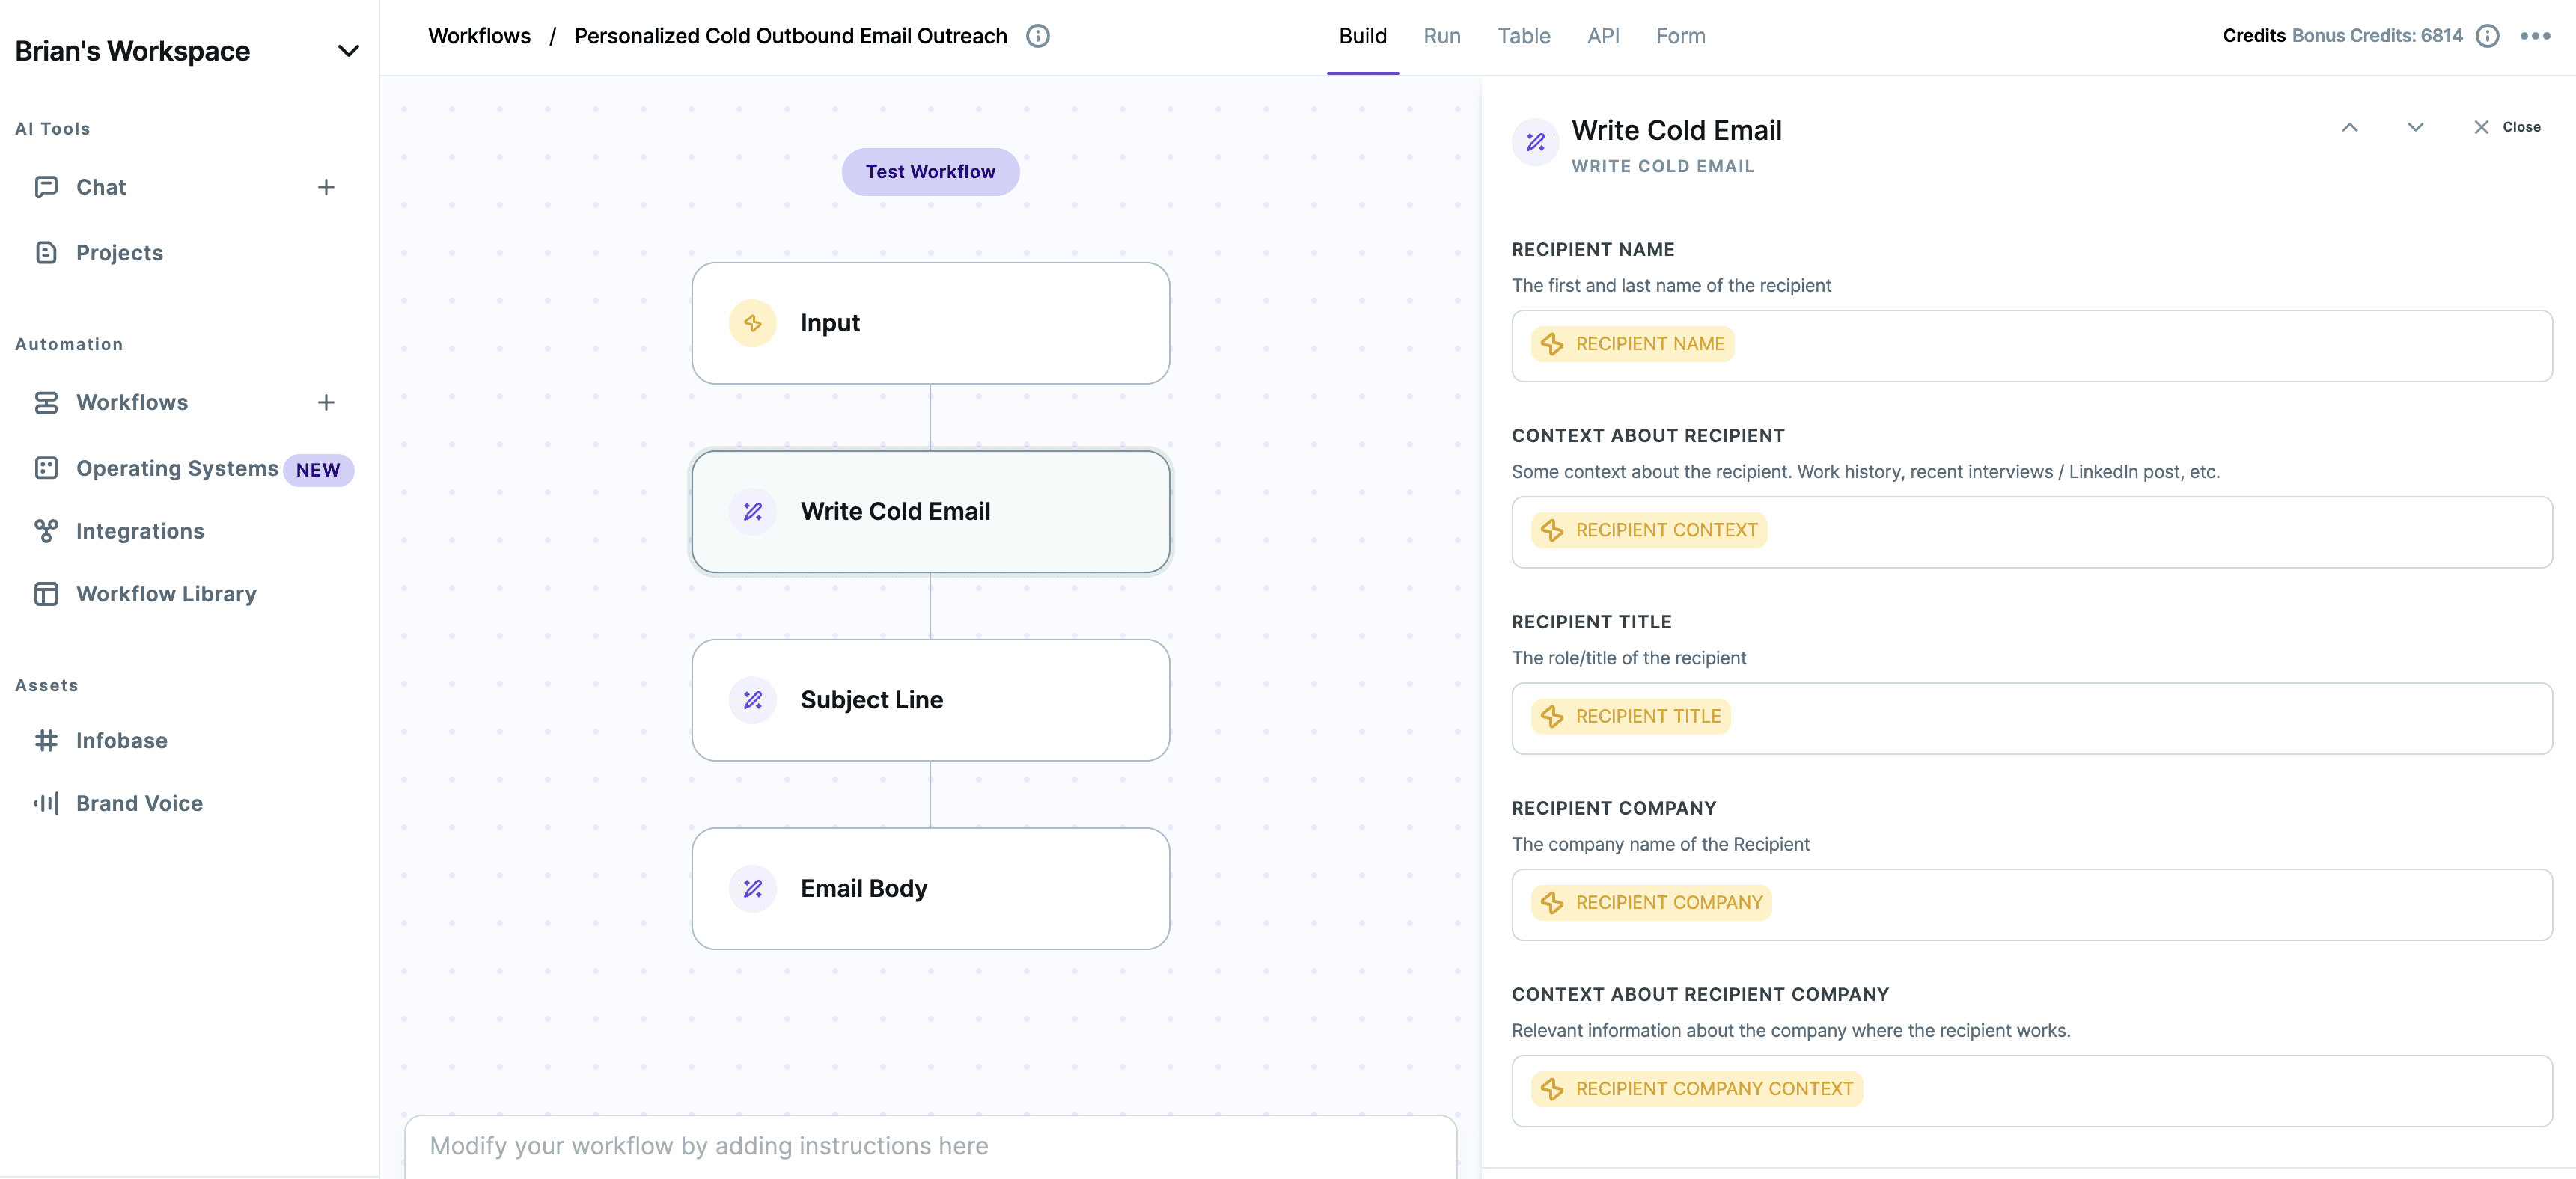Image resolution: width=2576 pixels, height=1179 pixels.
Task: Click the Infobase hash icon
Action: point(46,740)
